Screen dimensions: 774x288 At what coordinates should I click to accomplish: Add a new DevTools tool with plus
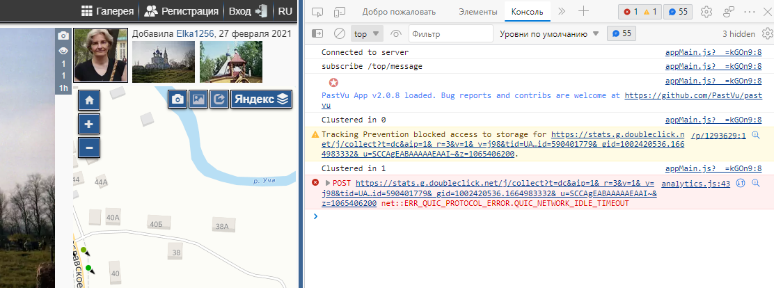point(583,11)
